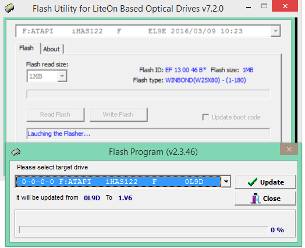The height and width of the screenshot is (248, 305).
Task: Click the exit door icon on Close button
Action: click(x=256, y=199)
